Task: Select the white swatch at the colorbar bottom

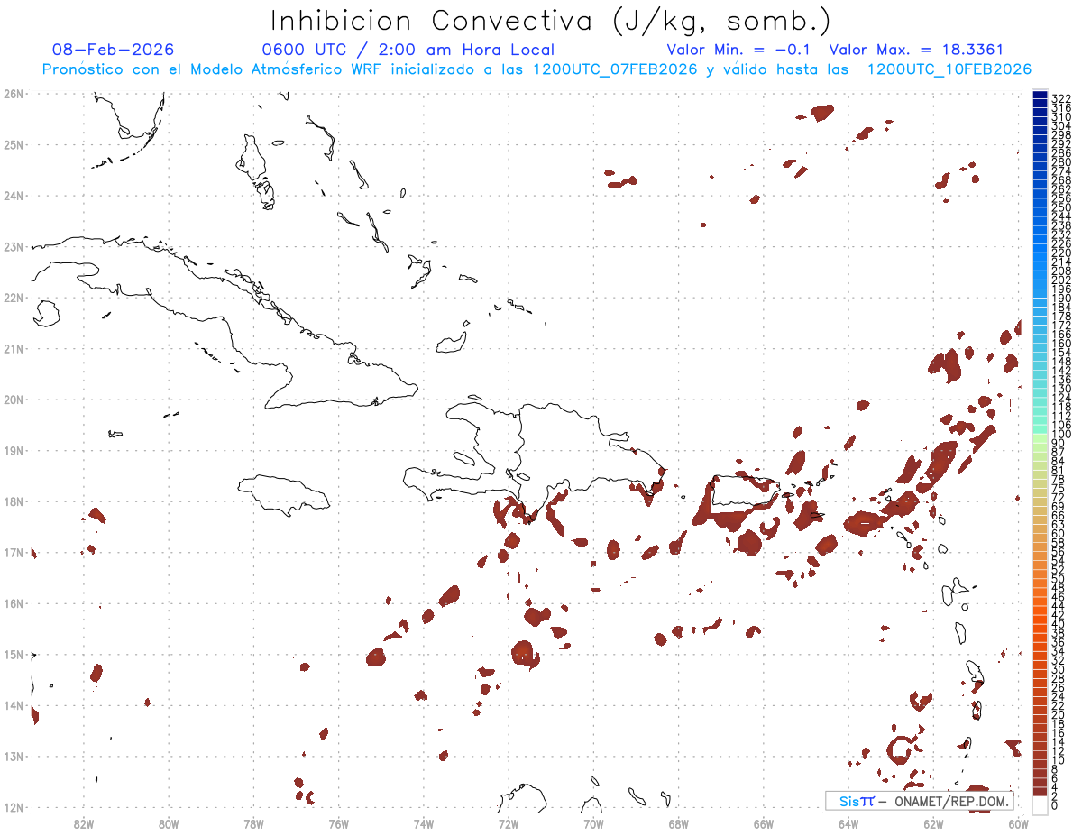Action: tap(1041, 804)
